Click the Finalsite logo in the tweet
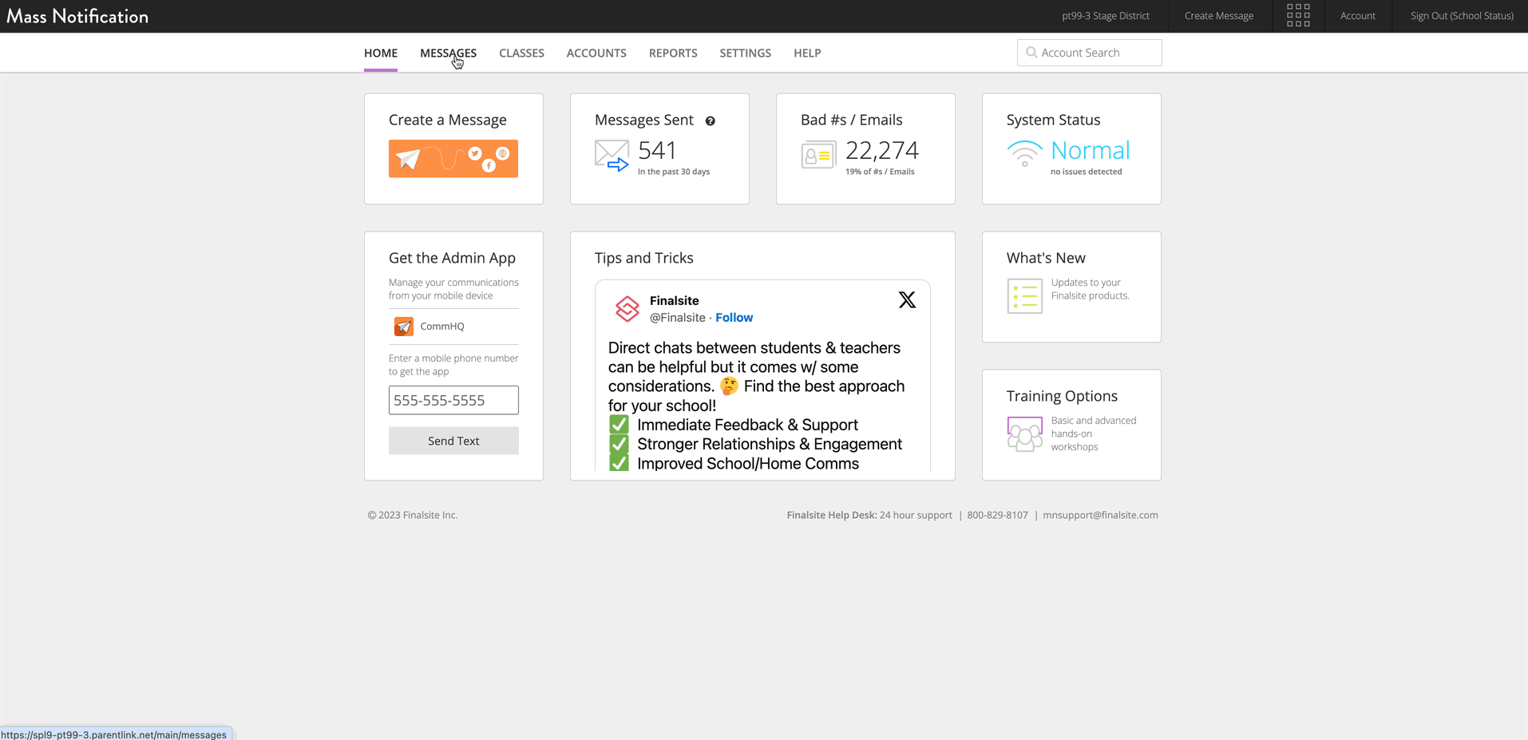This screenshot has height=740, width=1528. [x=627, y=309]
